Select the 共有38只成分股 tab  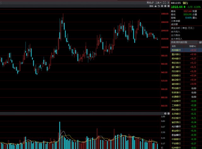tap(179, 42)
